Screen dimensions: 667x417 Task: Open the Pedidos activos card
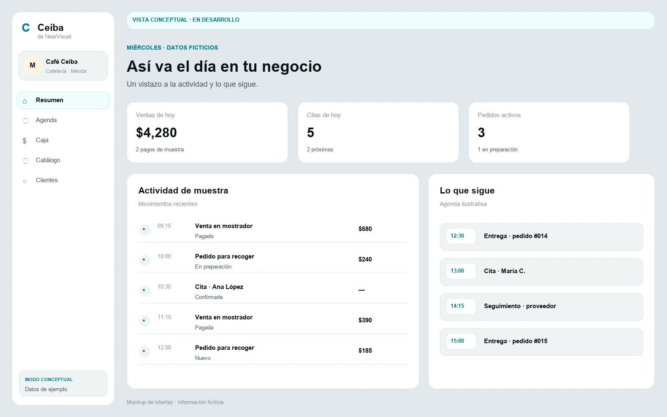click(549, 132)
